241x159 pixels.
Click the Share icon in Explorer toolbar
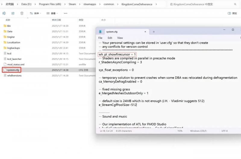[13, 13]
